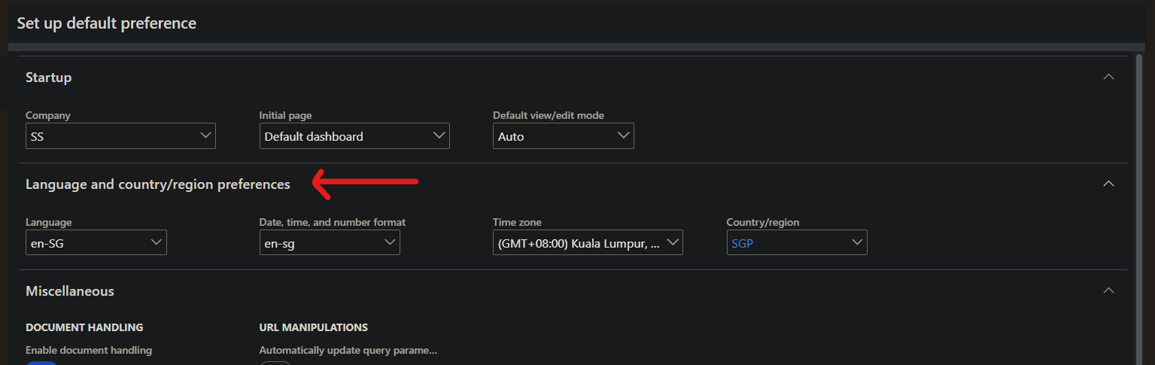Click the Company field label

click(x=48, y=115)
